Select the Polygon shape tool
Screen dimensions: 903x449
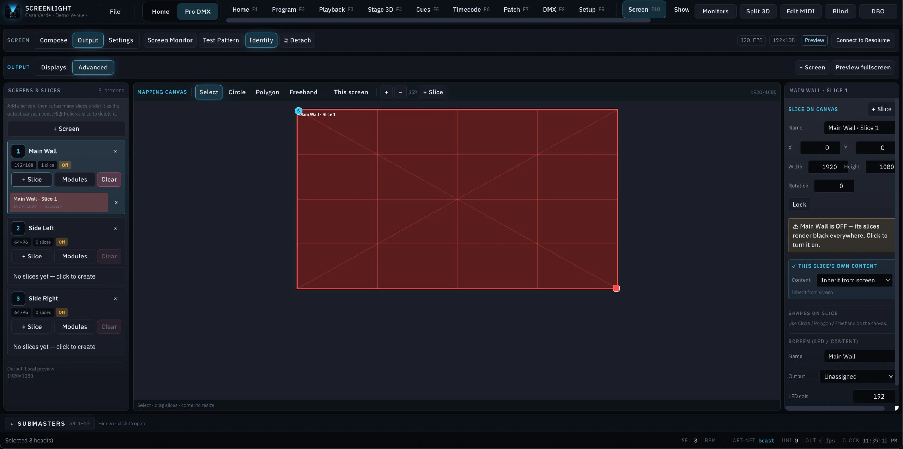(267, 92)
